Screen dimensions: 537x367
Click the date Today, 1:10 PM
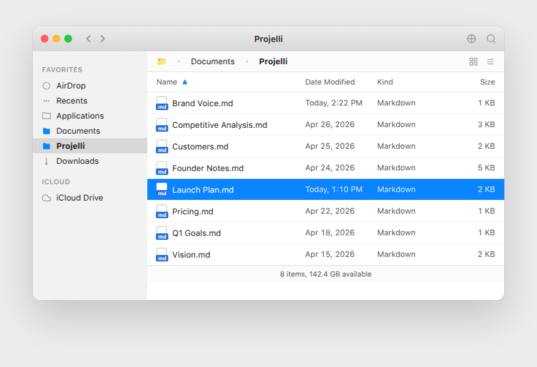(x=334, y=189)
